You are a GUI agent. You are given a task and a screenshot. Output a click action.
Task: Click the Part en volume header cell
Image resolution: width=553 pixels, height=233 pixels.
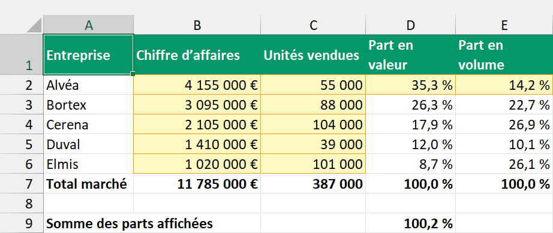click(504, 55)
